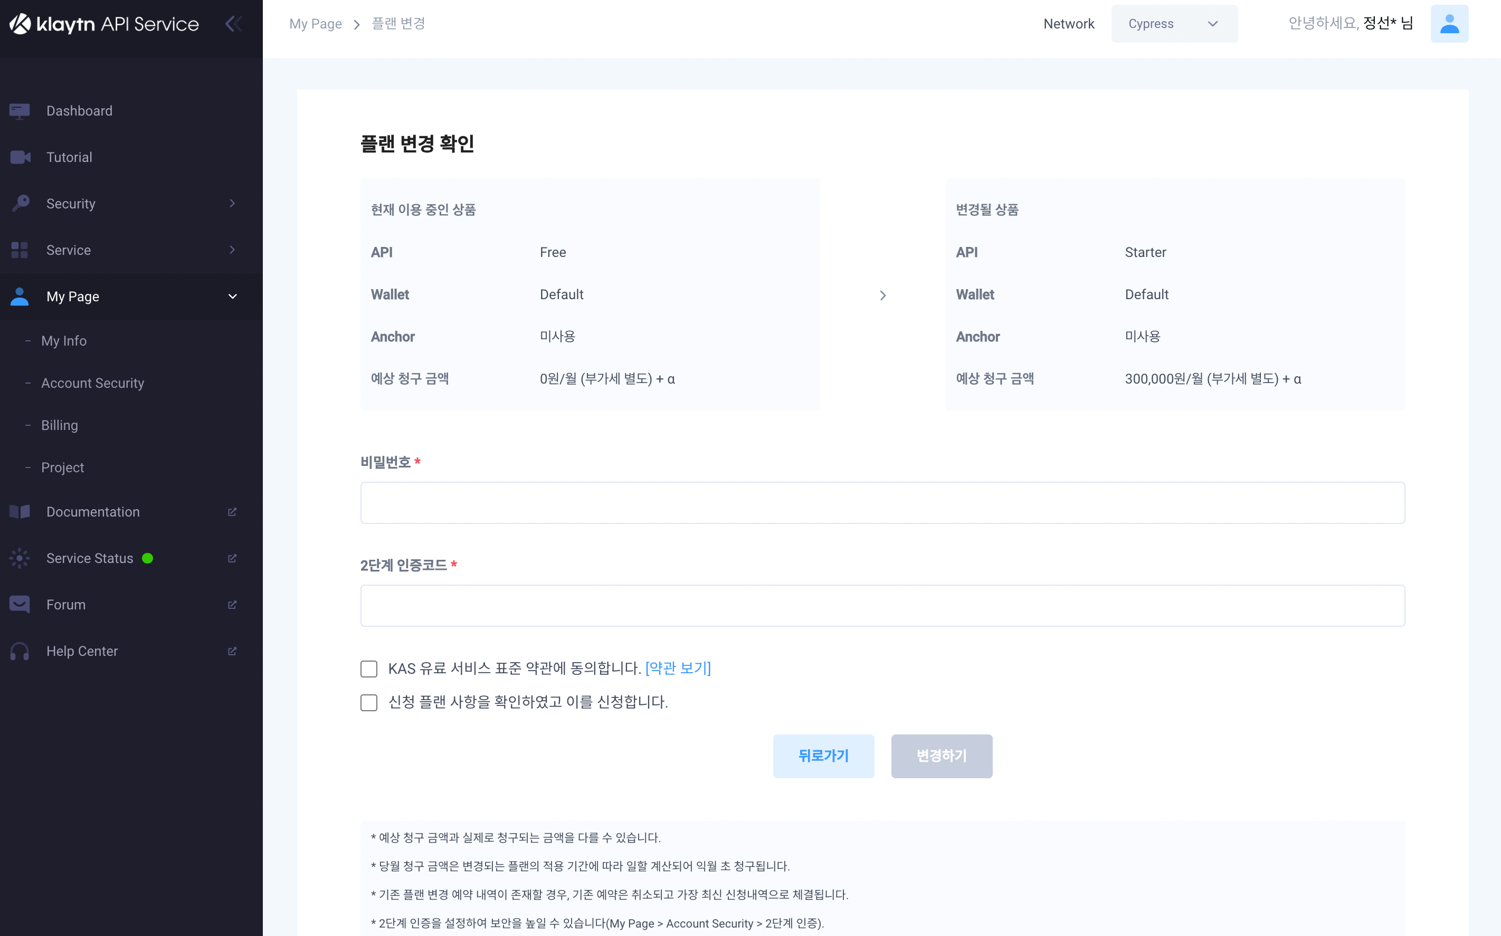Click the Security key icon
The width and height of the screenshot is (1501, 936).
click(x=20, y=204)
